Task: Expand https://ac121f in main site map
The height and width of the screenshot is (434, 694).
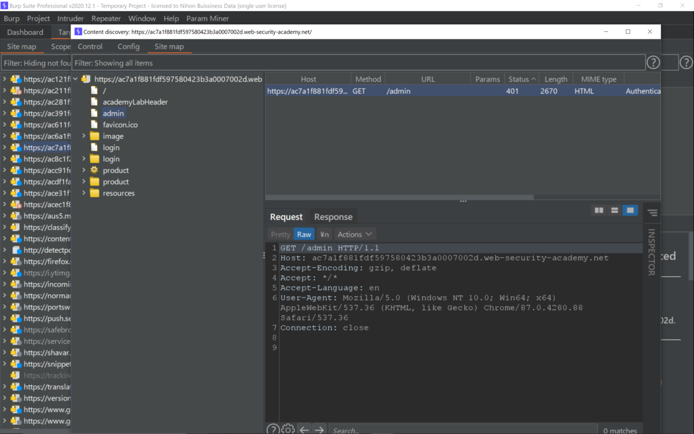Action: 5,79
